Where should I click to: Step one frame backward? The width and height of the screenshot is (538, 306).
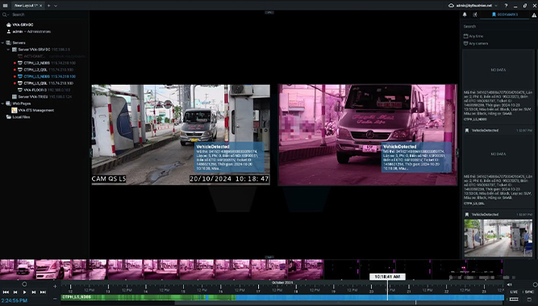[x=15, y=292]
